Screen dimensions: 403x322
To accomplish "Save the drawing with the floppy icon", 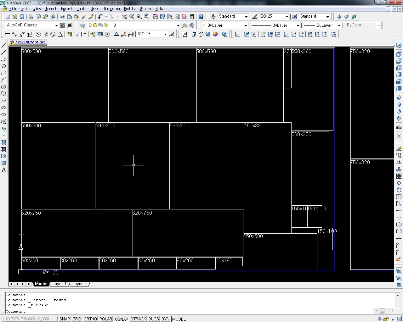I will 22,17.
